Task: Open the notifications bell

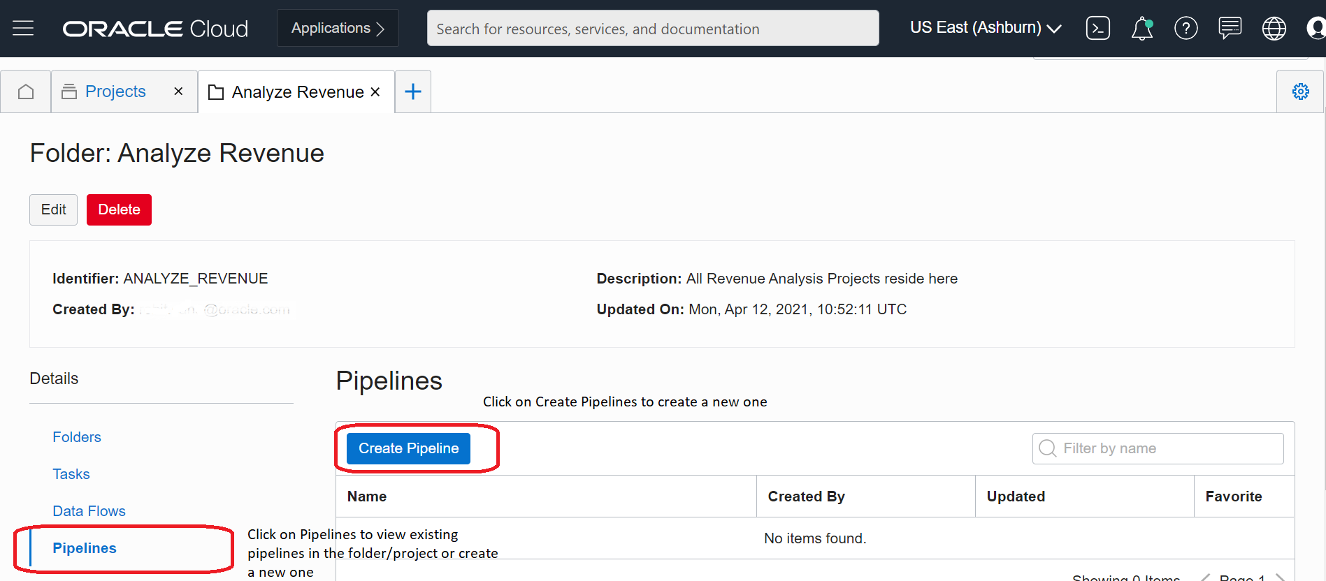Action: (1141, 29)
